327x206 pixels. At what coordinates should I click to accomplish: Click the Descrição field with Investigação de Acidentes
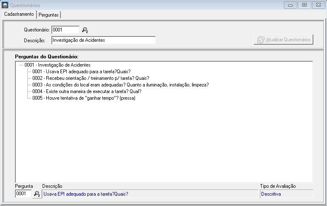click(x=103, y=40)
